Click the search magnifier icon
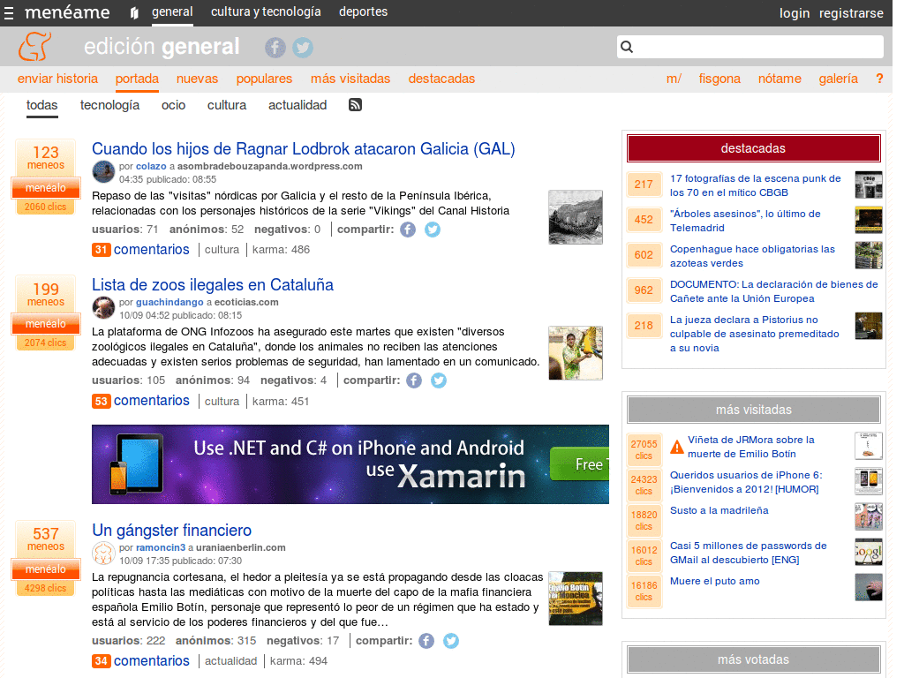This screenshot has width=904, height=678. click(627, 46)
